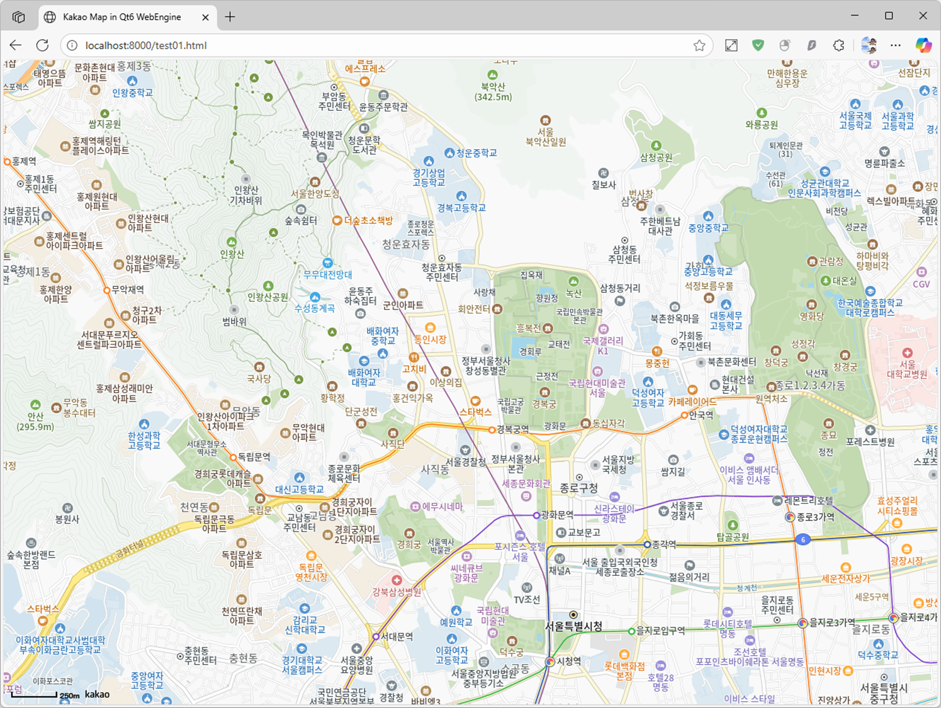941x708 pixels.
Task: Click the 롯데백화점 본점 label
Action: click(x=624, y=670)
